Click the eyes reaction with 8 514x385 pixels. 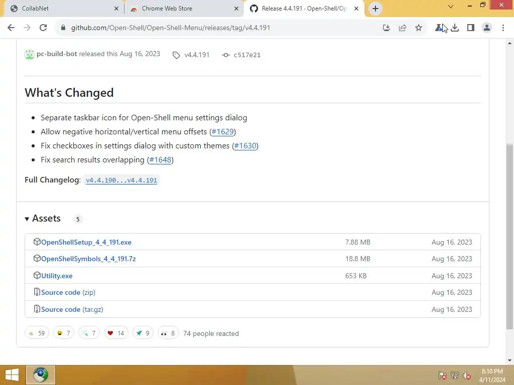tap(168, 333)
